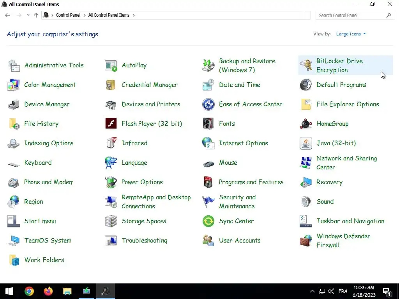Open the Power Options icon
This screenshot has height=299, width=399.
point(111,182)
